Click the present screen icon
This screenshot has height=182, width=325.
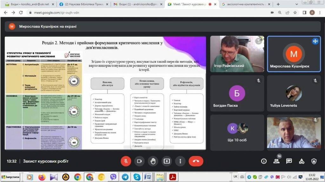click(x=167, y=161)
